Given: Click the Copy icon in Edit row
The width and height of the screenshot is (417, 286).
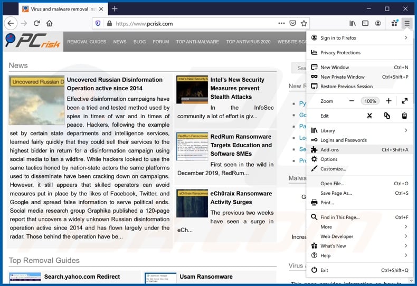Looking at the screenshot, I should pos(387,116).
